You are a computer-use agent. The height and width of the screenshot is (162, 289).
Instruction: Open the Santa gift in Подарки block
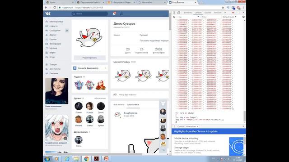pos(101,85)
